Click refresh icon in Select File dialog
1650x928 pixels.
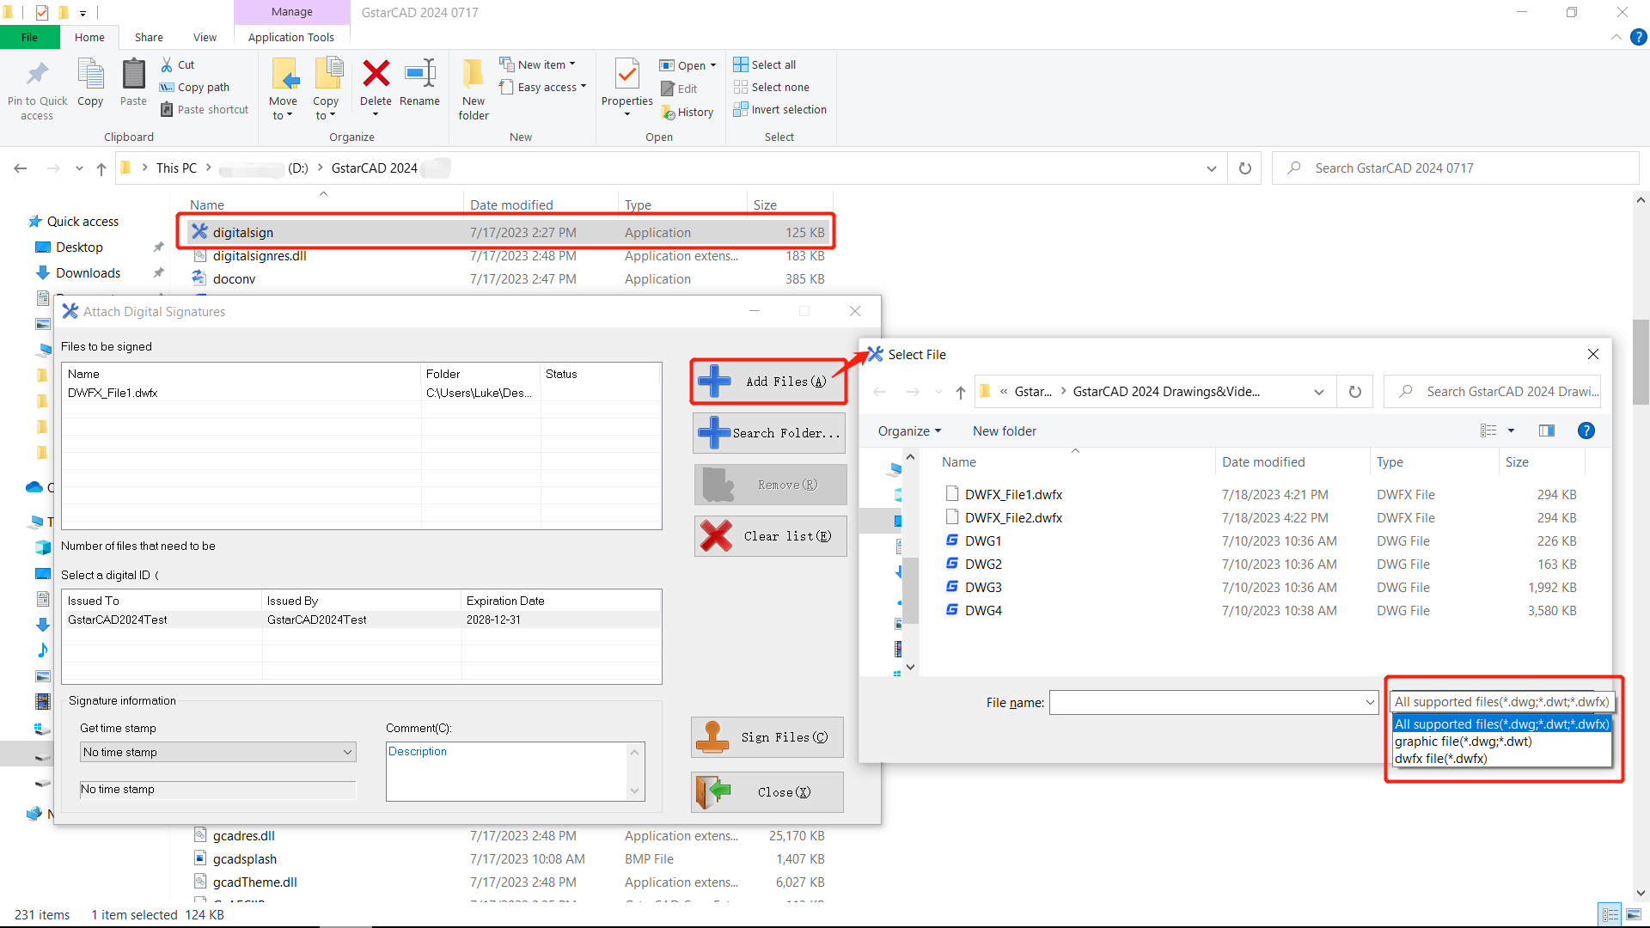(x=1355, y=392)
